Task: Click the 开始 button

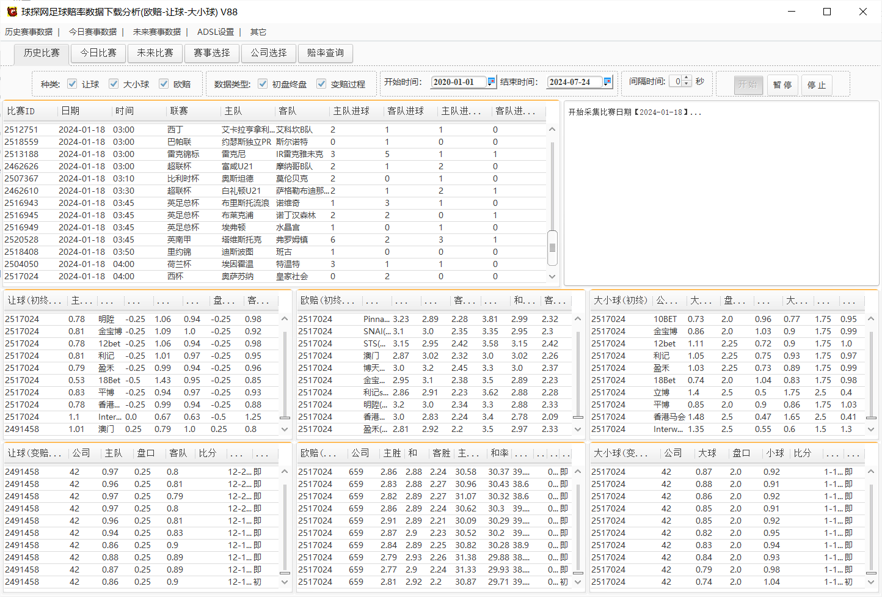Action: [748, 84]
